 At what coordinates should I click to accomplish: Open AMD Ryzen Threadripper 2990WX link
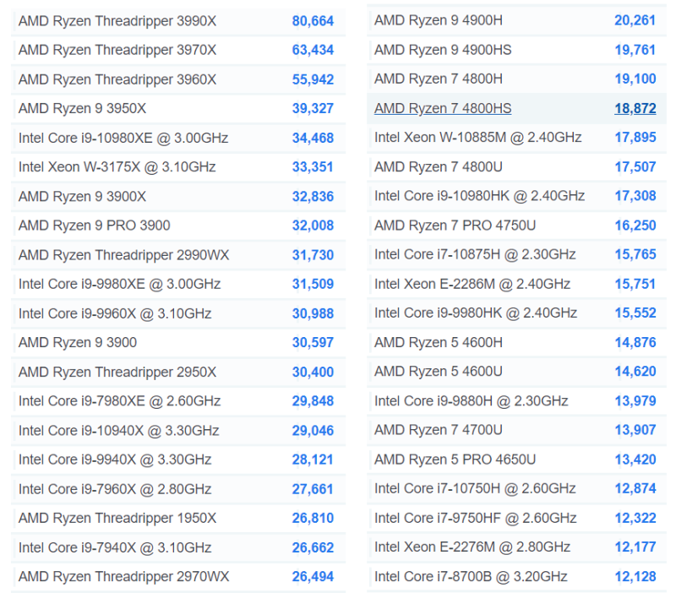[x=123, y=255]
